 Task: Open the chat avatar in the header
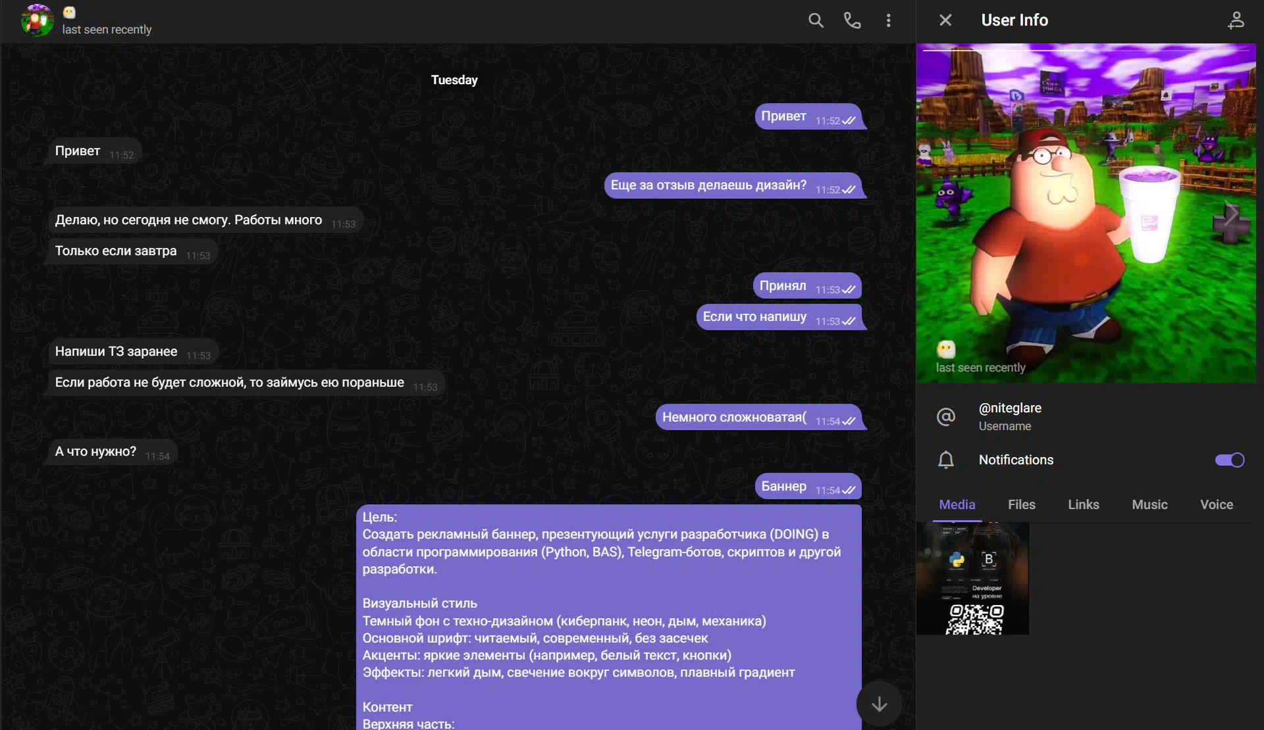pyautogui.click(x=37, y=20)
